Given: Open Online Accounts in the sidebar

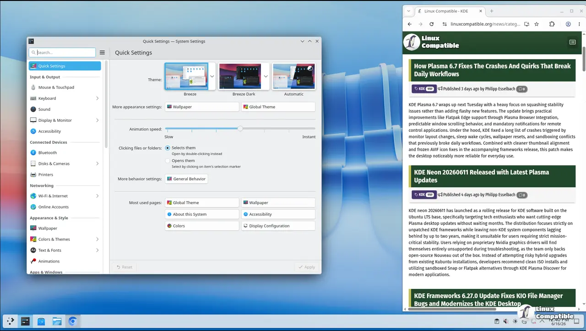Looking at the screenshot, I should tap(65, 207).
